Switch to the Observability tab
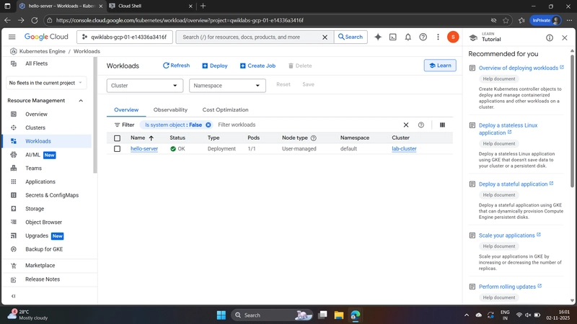The width and height of the screenshot is (577, 324). pos(170,110)
